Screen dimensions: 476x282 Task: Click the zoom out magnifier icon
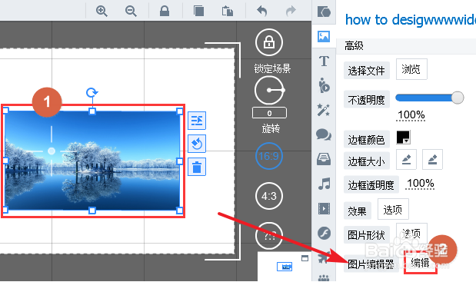coord(131,12)
